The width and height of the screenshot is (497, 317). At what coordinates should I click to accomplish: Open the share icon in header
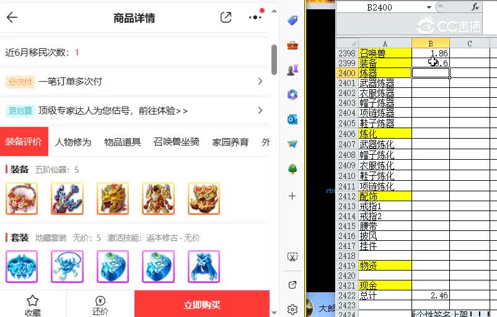click(226, 17)
